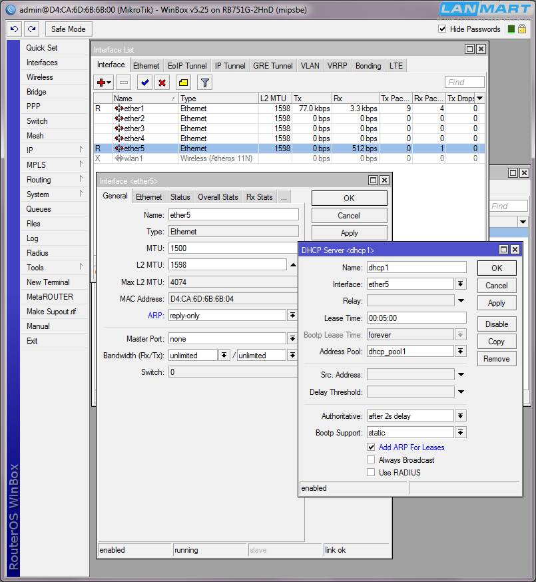This screenshot has height=582, width=536.
Task: Click the red X Disable icon
Action: 162,83
